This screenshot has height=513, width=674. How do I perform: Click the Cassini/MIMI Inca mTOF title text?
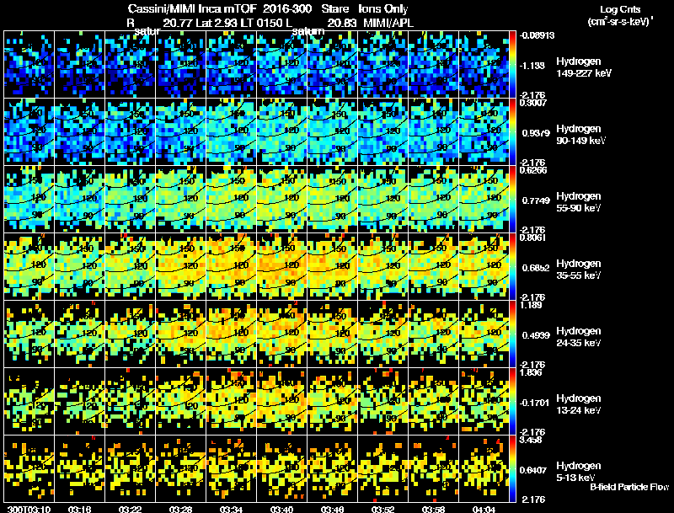pyautogui.click(x=192, y=9)
